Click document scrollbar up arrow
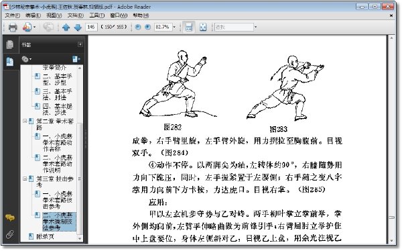Image resolution: width=402 pixels, height=251 pixels. pos(391,38)
